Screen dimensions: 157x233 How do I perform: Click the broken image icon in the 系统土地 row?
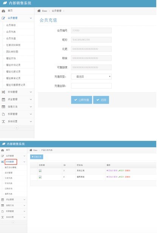[40, 171]
